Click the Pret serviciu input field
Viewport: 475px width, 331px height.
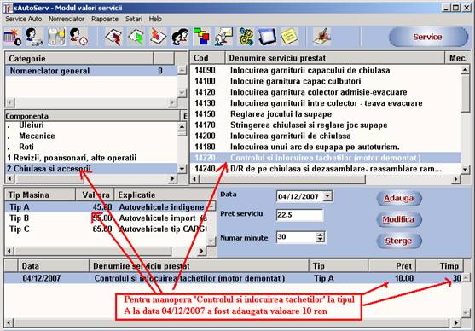299,215
